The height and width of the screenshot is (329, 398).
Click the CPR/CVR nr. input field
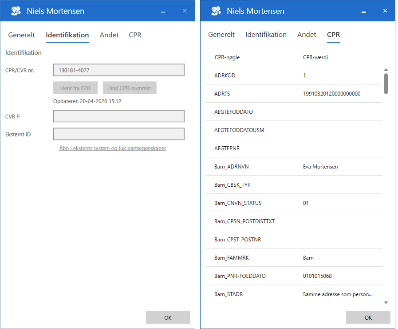[119, 70]
